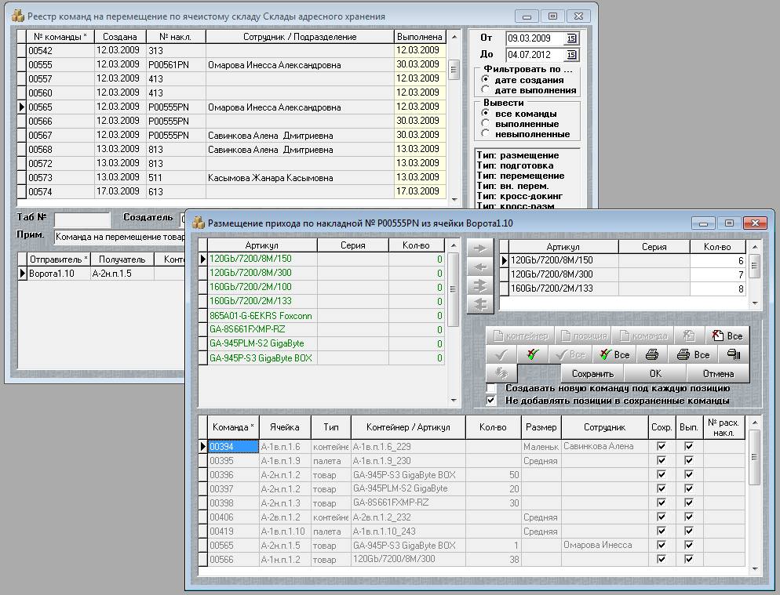
Task: Click the greyed delete-document icon button
Action: pyautogui.click(x=689, y=336)
